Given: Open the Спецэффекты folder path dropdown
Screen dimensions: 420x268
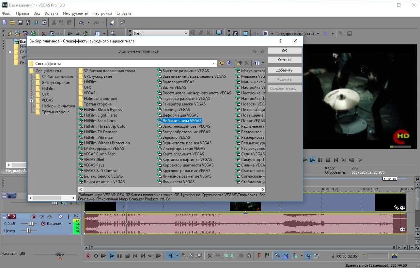Looking at the screenshot, I should click(214, 63).
